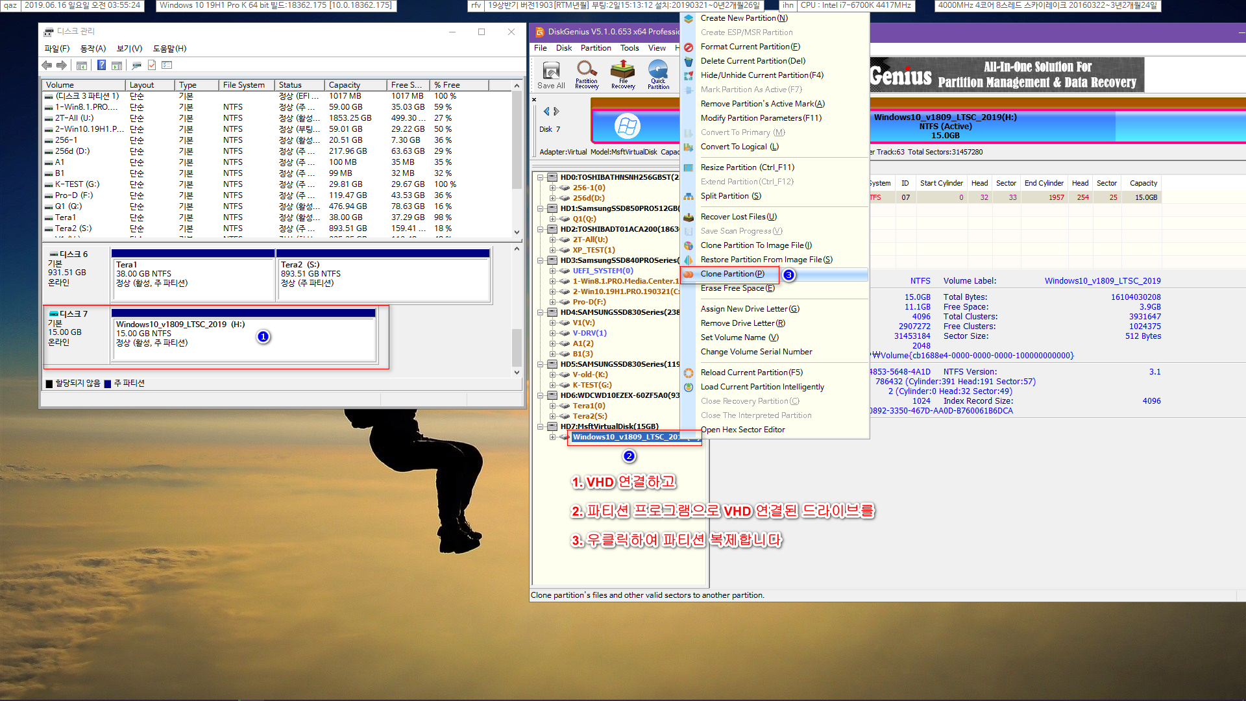
Task: Collapse HD6:WDCWD10EZEX tree node
Action: click(x=540, y=395)
